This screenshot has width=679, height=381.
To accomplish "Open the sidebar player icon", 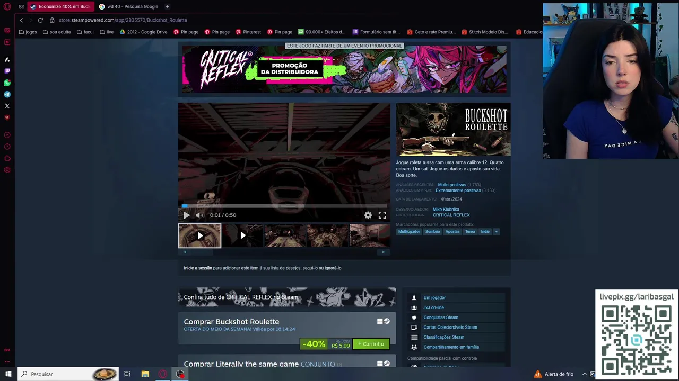I will (x=7, y=135).
